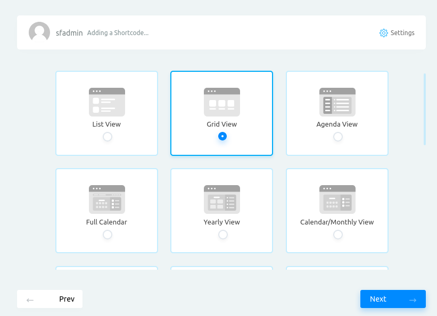Go to the next step
Image resolution: width=437 pixels, height=316 pixels.
[393, 299]
